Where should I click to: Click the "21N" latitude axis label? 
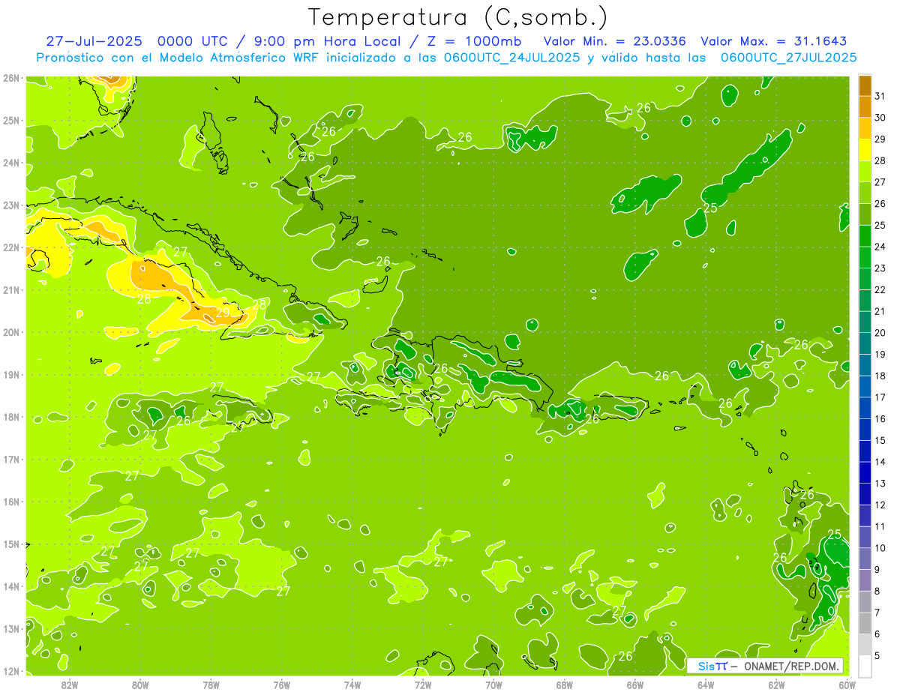click(x=10, y=290)
